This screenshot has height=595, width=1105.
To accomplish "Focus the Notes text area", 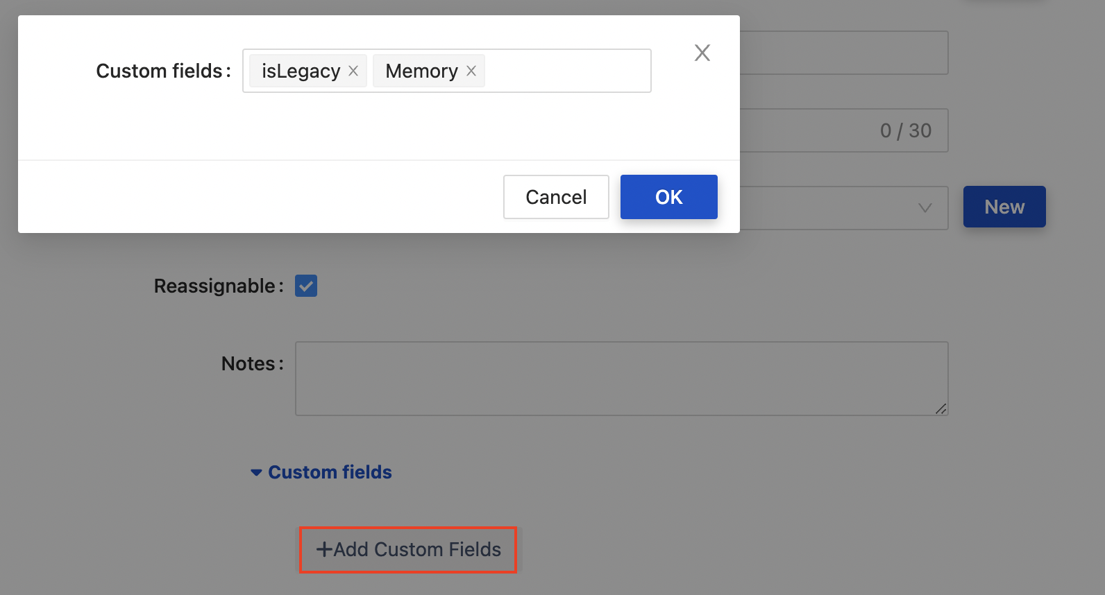I will 621,379.
